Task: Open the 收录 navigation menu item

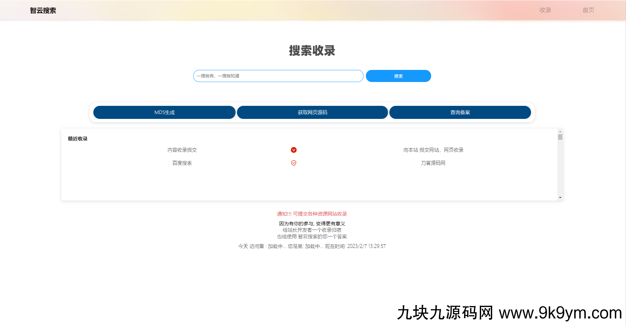Action: point(545,10)
